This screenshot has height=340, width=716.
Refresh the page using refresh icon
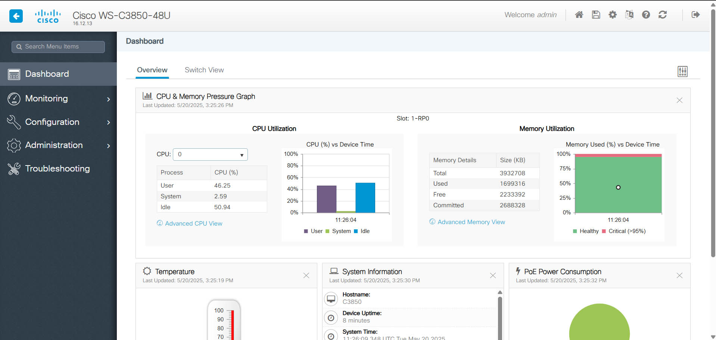coord(663,15)
